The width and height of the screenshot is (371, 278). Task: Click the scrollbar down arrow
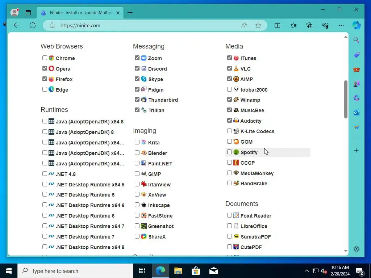(x=346, y=251)
